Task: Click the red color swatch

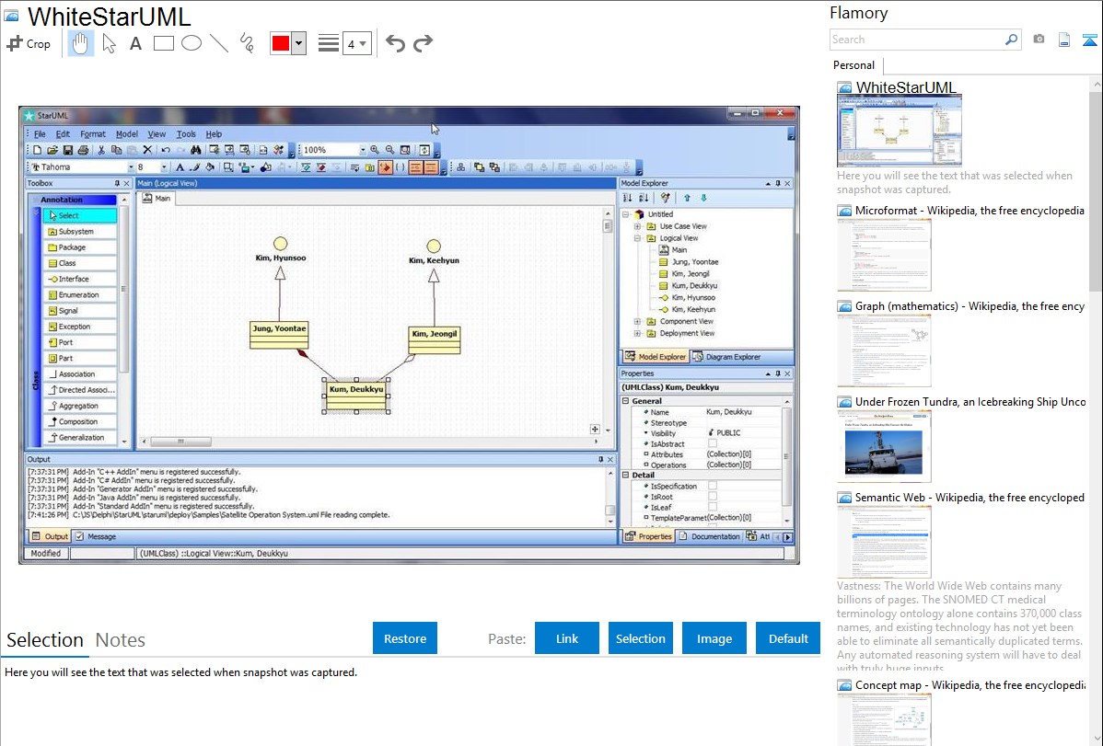Action: coord(281,43)
